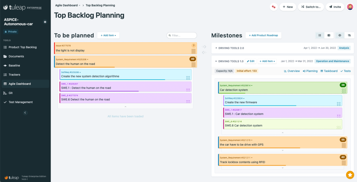
Task: Collapse the sidebar with the chevron
Action: [25, 112]
